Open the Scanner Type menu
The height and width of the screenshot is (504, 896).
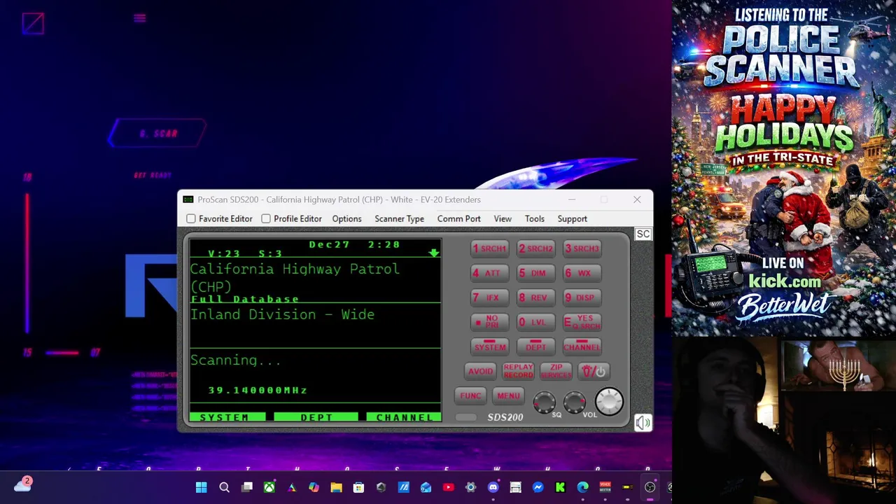[x=399, y=219]
